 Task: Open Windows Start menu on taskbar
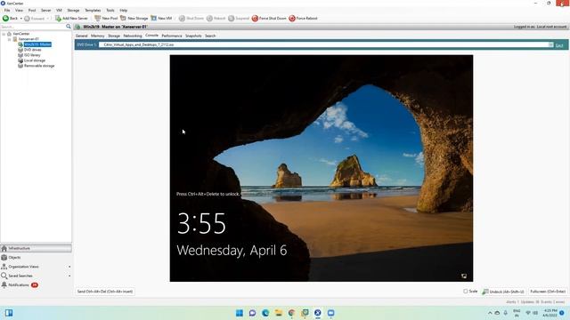tap(240, 313)
